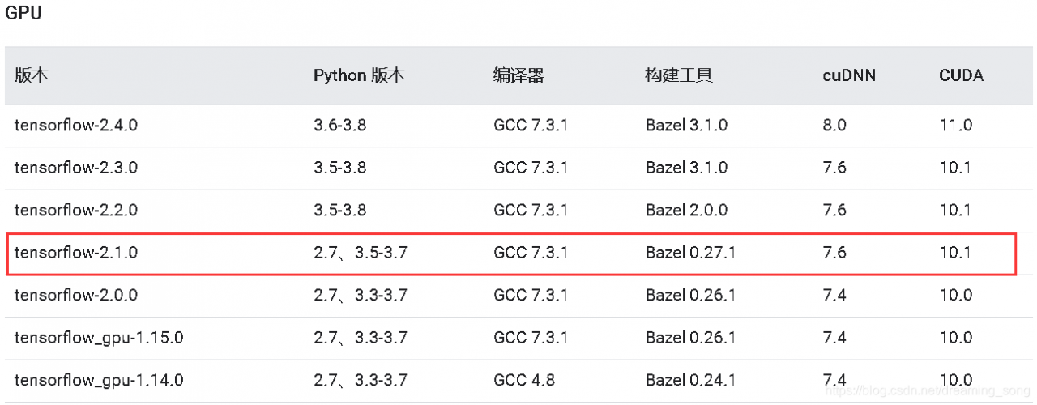Click Python 2.7、3.3-3.7 in tensorflow_gpu-1.15.0 row
This screenshot has height=405, width=1037.
tap(361, 337)
